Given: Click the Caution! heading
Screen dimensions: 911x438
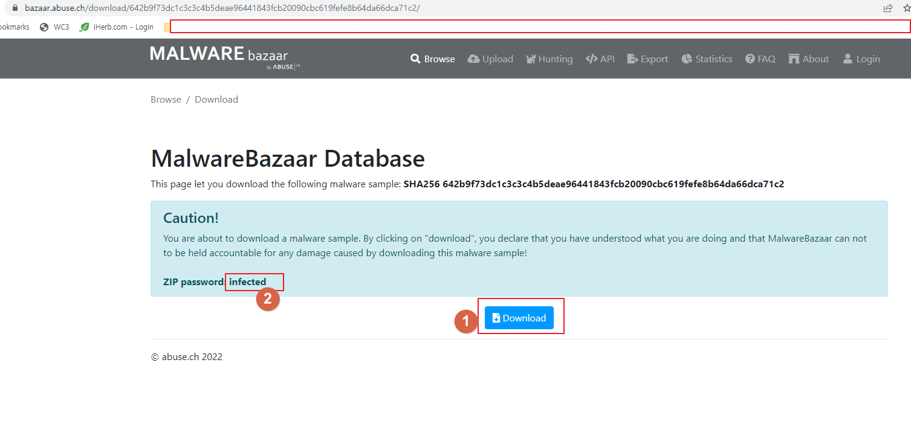Looking at the screenshot, I should pos(191,217).
